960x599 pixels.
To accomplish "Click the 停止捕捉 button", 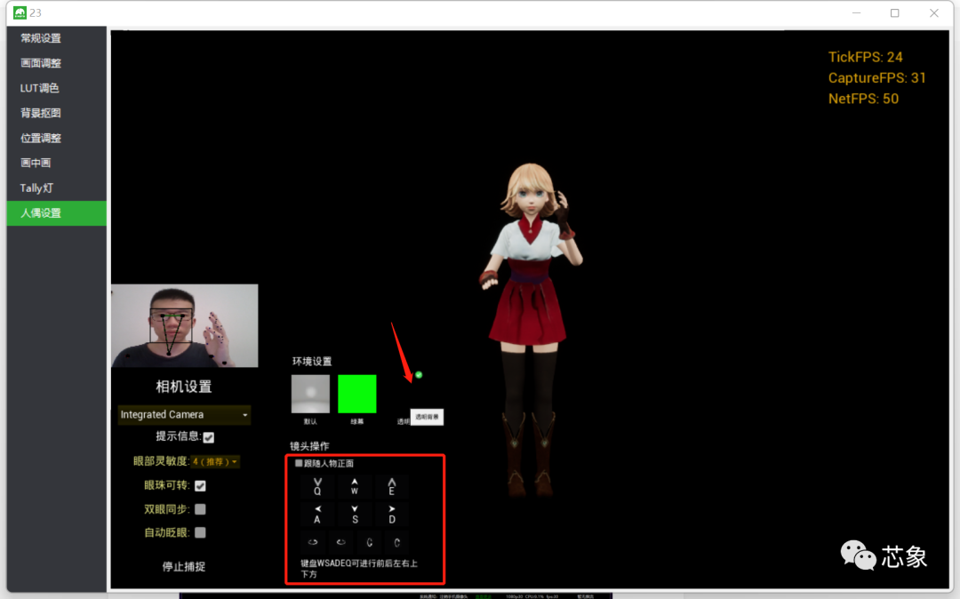I will (x=183, y=566).
